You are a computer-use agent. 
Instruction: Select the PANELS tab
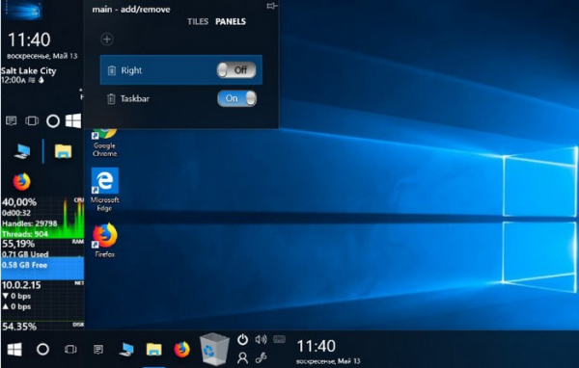coord(231,21)
